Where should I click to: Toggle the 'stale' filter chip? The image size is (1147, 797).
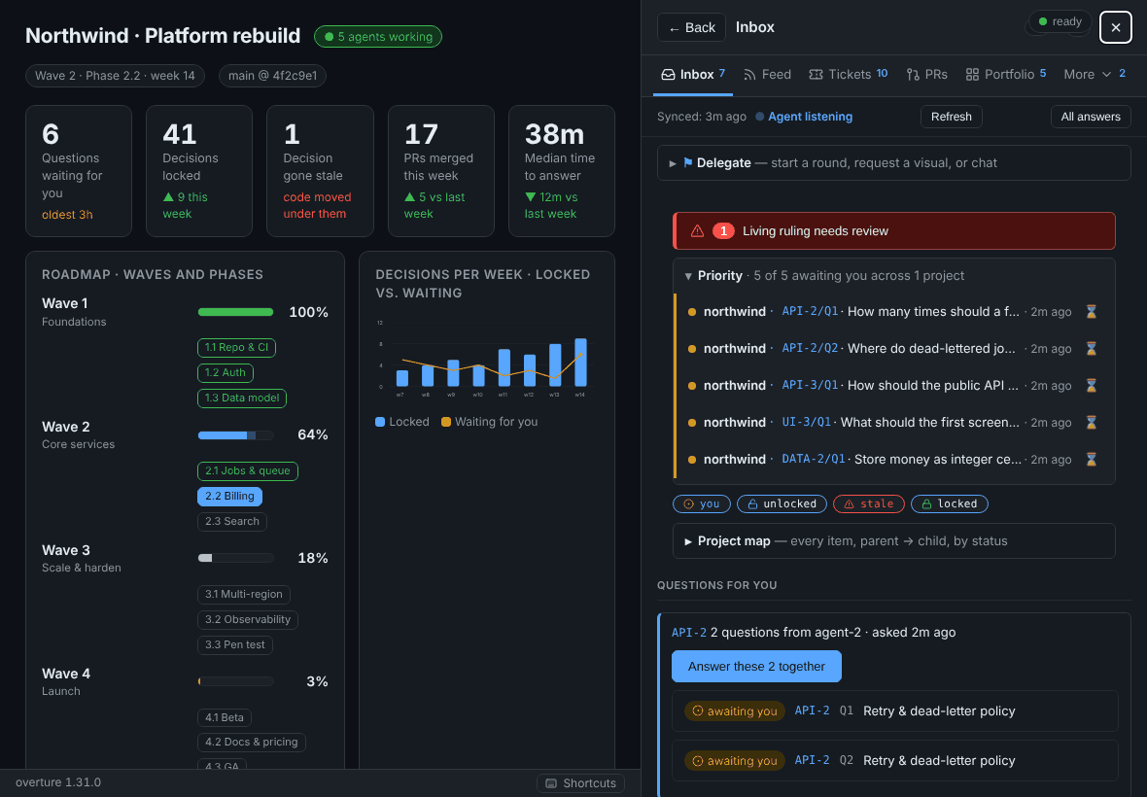pyautogui.click(x=868, y=503)
